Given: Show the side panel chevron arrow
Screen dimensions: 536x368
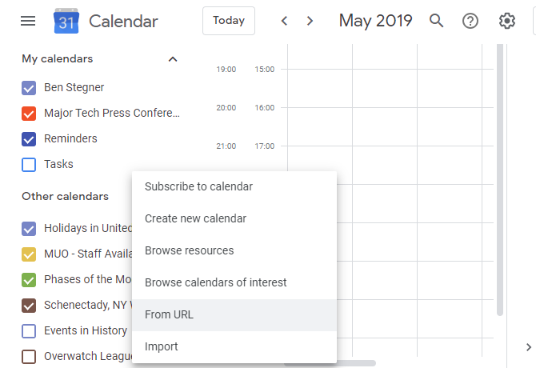Looking at the screenshot, I should click(x=529, y=347).
